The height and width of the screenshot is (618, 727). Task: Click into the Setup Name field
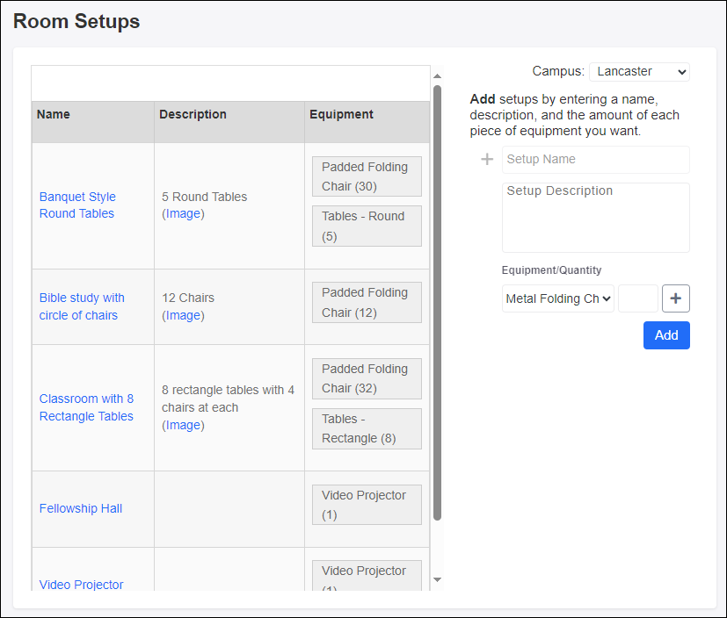[595, 160]
